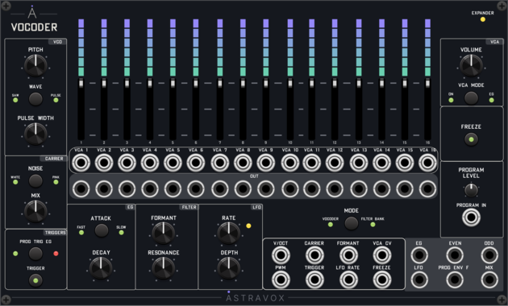Click the FORMANT input jack

(x=348, y=255)
